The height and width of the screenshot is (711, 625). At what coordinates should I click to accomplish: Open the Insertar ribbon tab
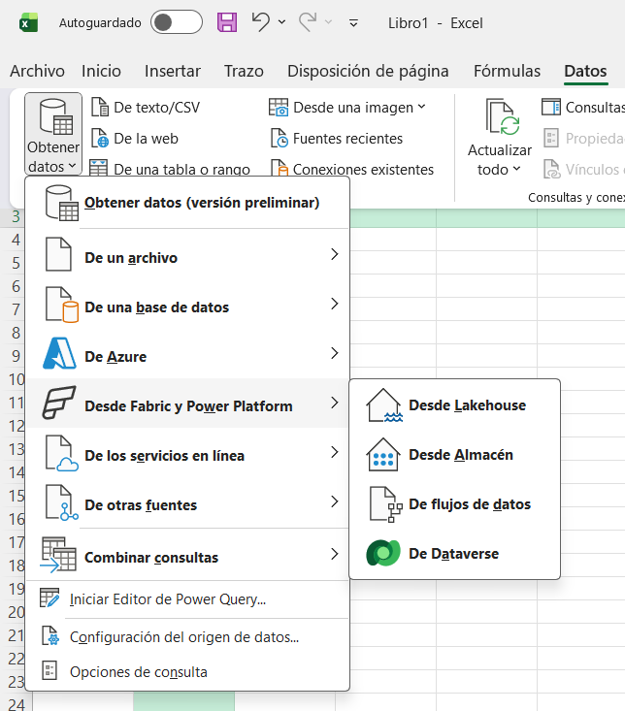tap(173, 71)
